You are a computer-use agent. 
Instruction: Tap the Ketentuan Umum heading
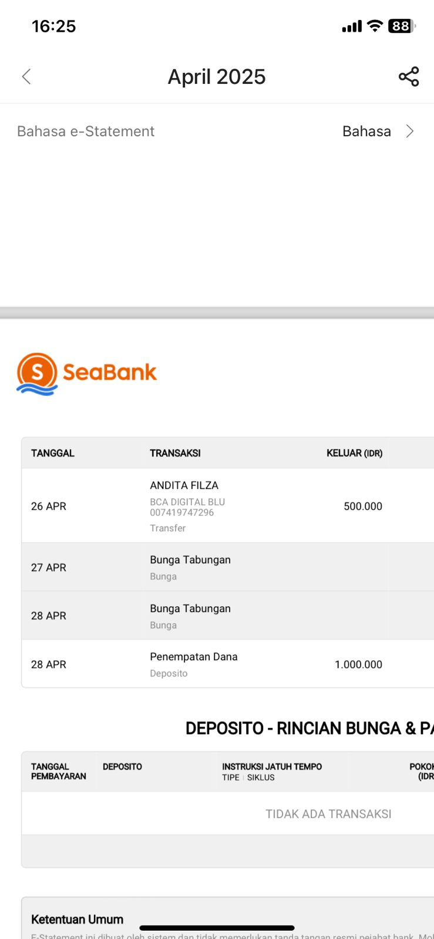point(77,919)
